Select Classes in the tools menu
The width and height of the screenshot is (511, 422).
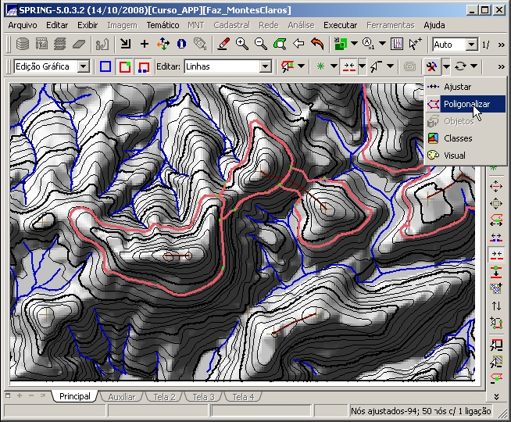(458, 138)
